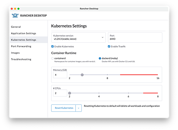Image resolution: width=178 pixels, height=130 pixels.
Task: Click the Container Runtime heading
Action: [x=64, y=53]
